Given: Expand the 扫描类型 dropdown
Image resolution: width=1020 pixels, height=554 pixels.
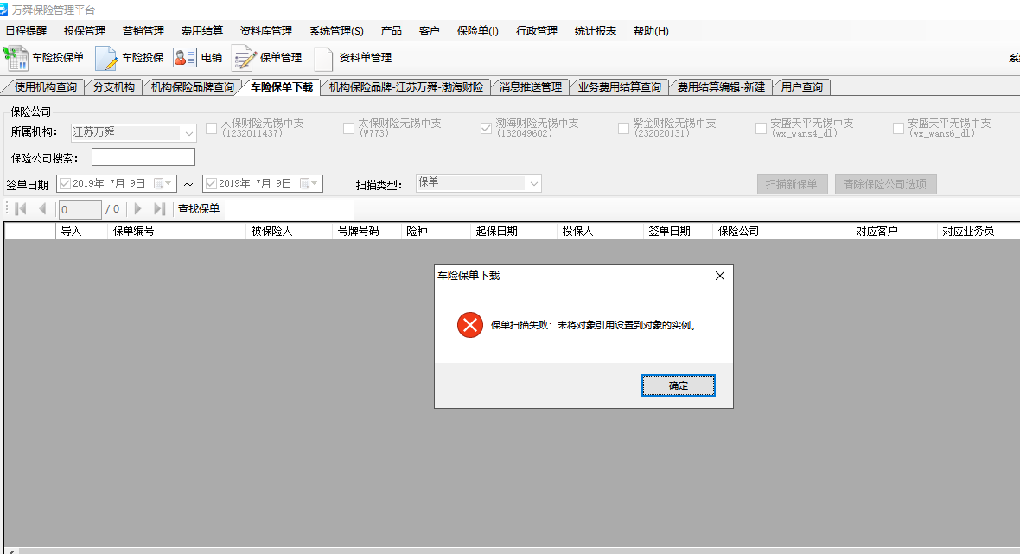Looking at the screenshot, I should [x=533, y=184].
